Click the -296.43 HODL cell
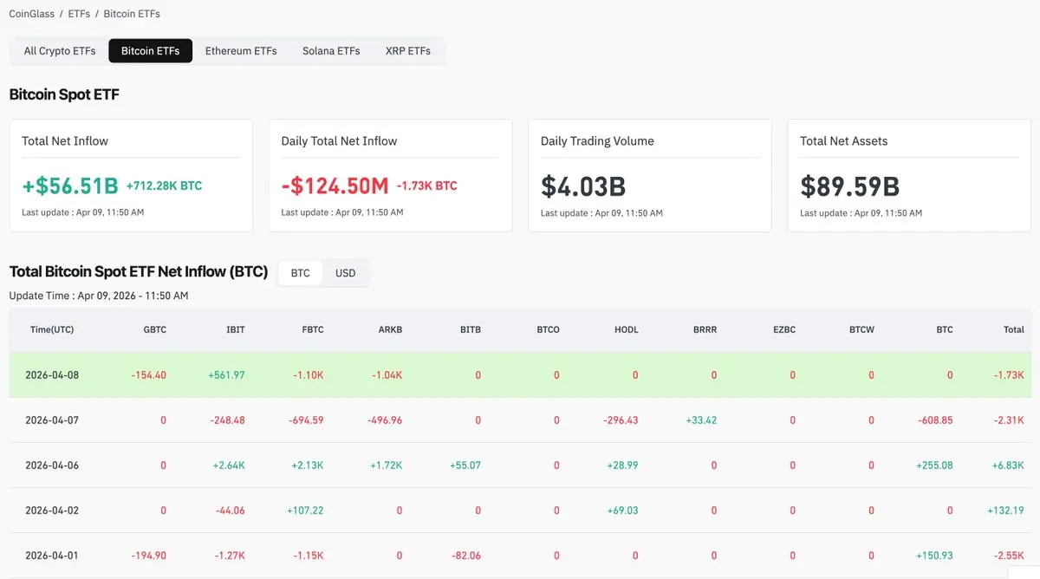This screenshot has height=579, width=1040. click(x=621, y=420)
